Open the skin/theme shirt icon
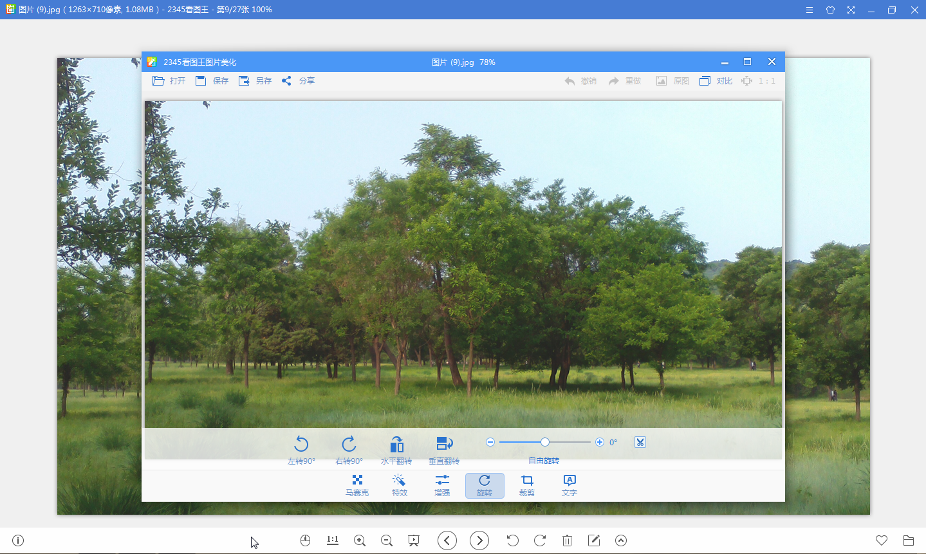The height and width of the screenshot is (554, 926). pos(830,10)
